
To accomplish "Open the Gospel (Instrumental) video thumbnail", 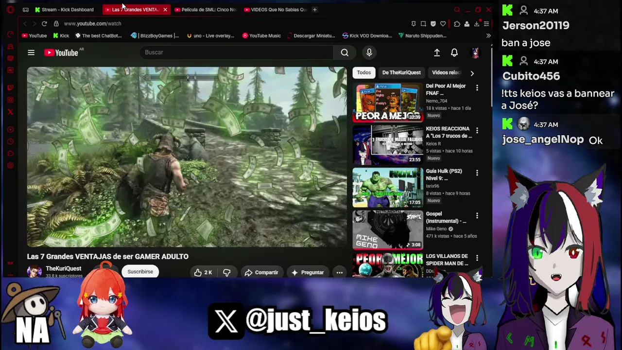I will point(388,230).
